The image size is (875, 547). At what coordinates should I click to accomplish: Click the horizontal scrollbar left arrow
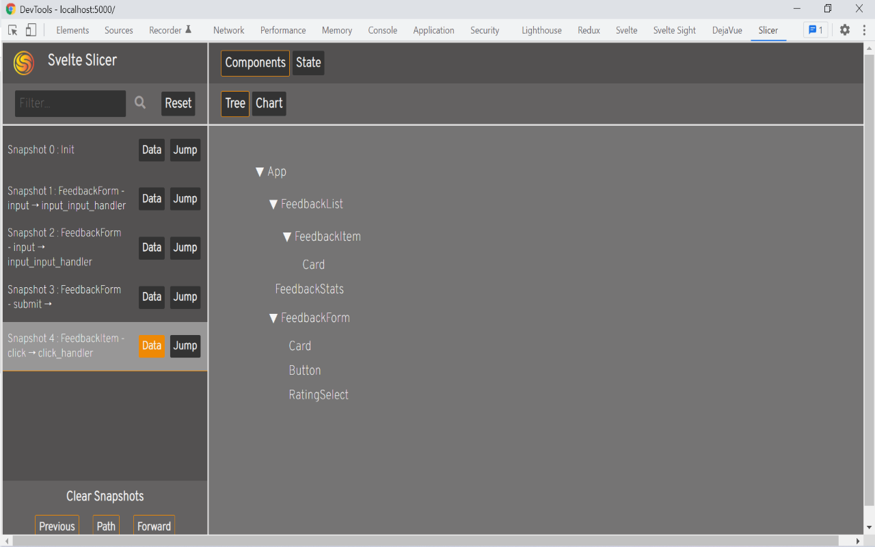pos(8,541)
